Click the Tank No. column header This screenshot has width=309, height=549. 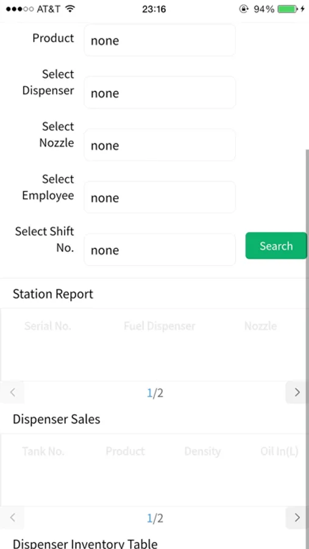(x=43, y=451)
